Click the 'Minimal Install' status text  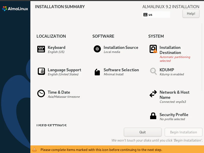click(x=114, y=74)
